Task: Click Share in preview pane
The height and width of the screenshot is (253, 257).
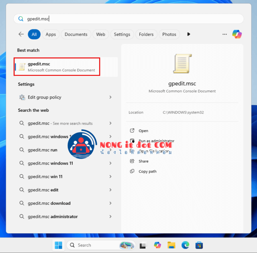Action: coord(143,161)
